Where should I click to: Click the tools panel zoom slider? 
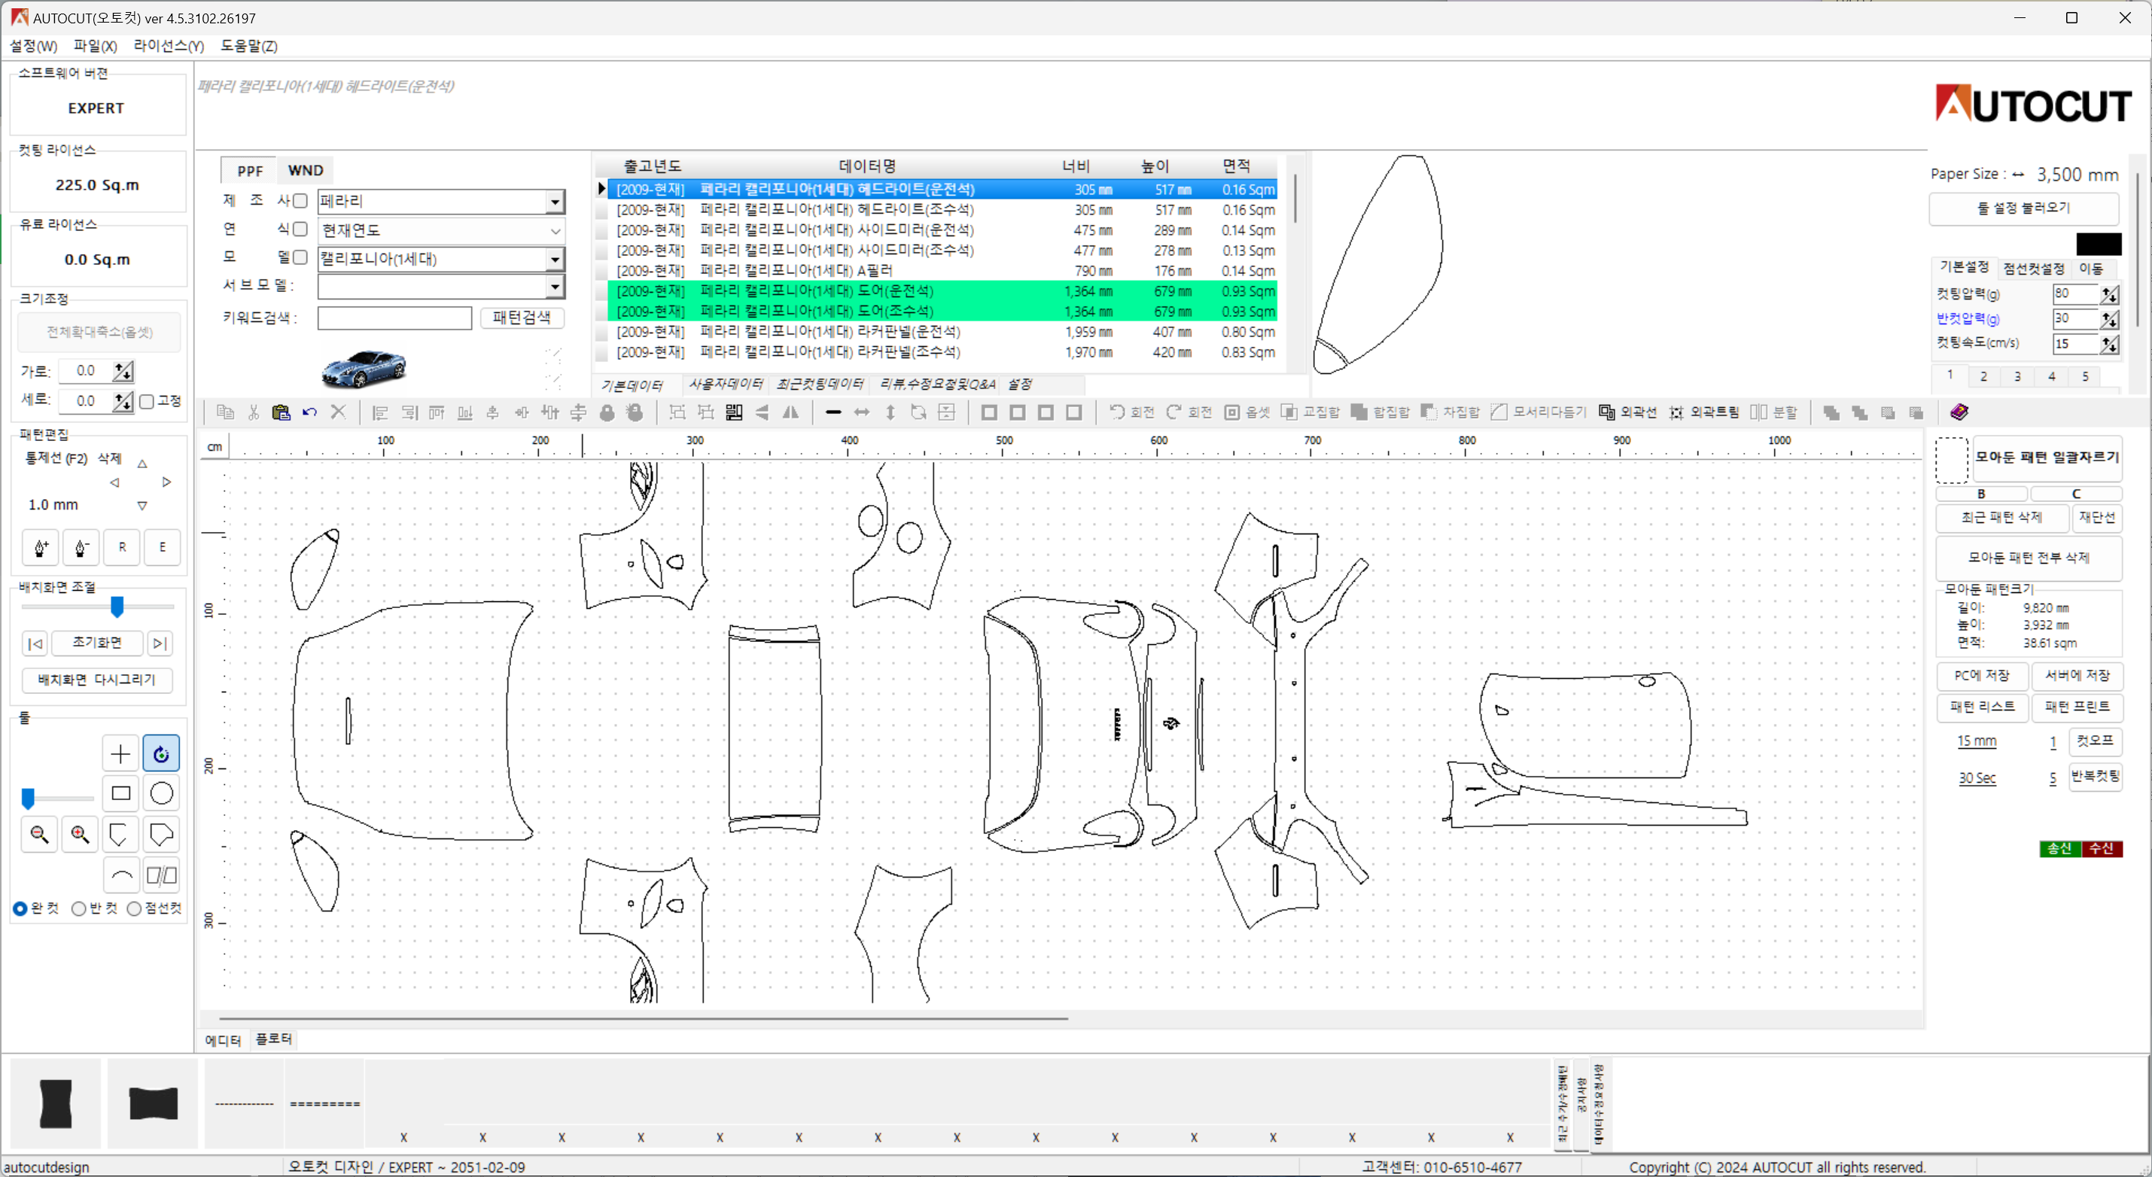(29, 798)
